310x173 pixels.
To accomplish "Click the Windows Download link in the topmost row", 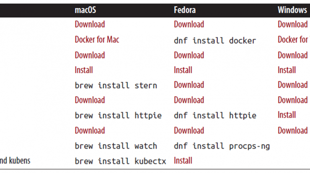I will (x=293, y=24).
